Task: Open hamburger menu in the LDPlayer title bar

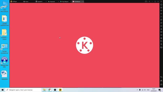Action: pyautogui.click(x=150, y=2)
